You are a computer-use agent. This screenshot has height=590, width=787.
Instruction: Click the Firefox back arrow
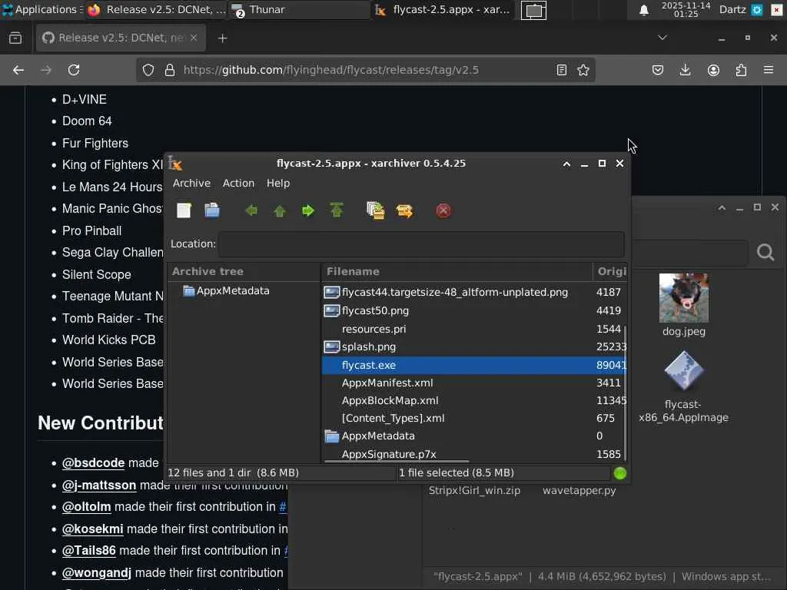(18, 70)
